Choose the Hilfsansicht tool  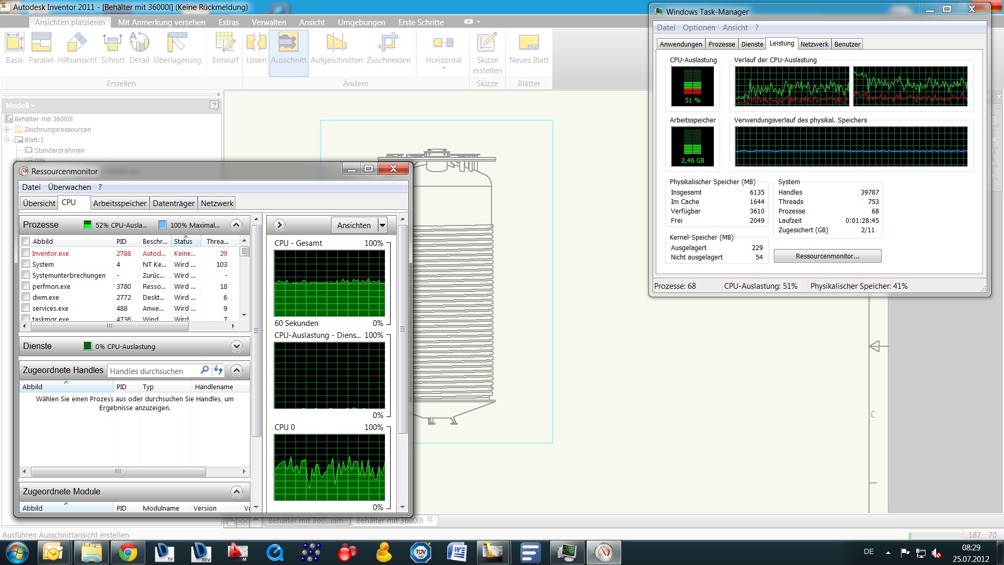77,48
